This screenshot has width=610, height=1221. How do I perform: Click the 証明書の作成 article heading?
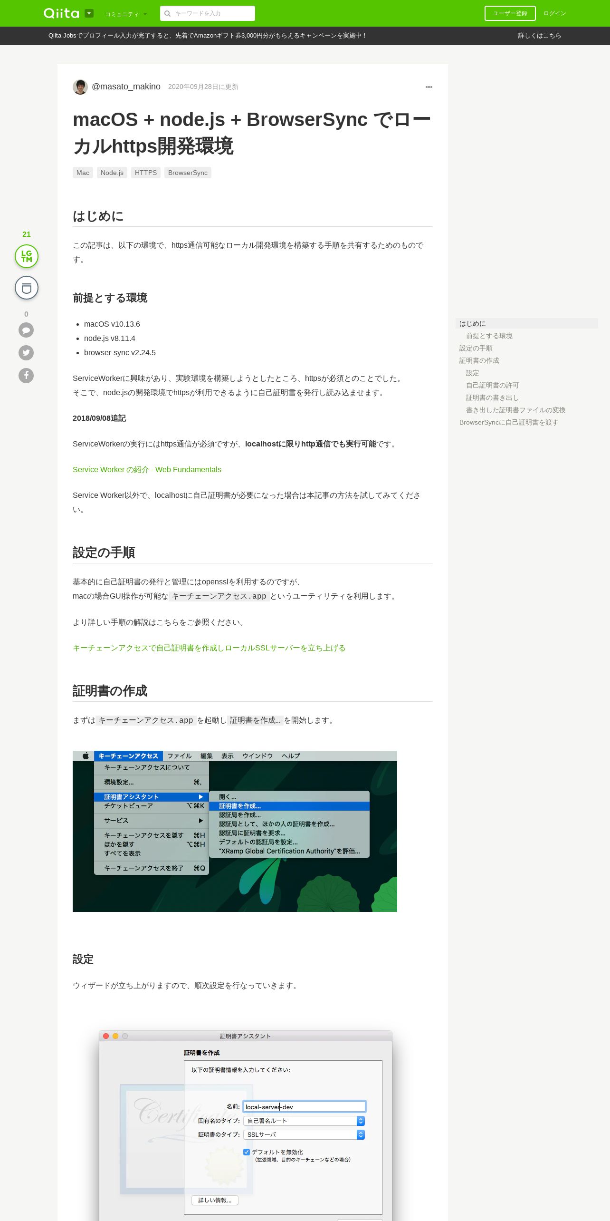(x=110, y=691)
